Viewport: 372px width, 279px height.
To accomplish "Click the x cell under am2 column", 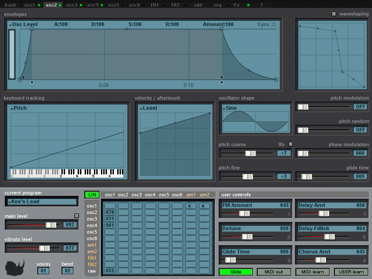I will pos(203,206).
